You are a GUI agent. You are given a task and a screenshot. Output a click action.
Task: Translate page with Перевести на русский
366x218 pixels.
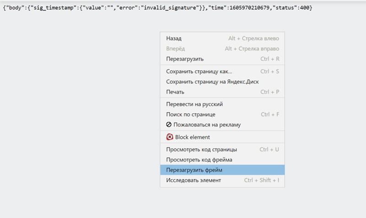pyautogui.click(x=194, y=104)
